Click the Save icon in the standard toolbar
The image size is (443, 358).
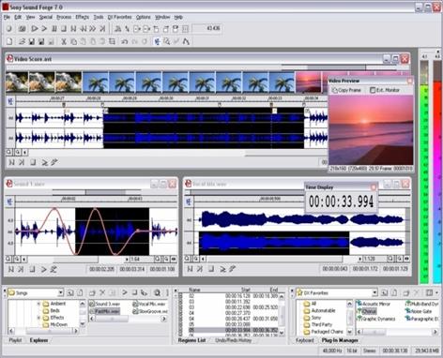tap(31, 41)
